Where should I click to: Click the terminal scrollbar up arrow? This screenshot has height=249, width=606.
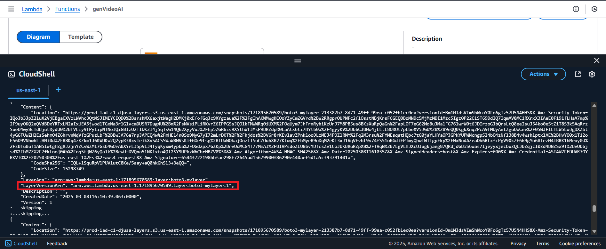(594, 106)
